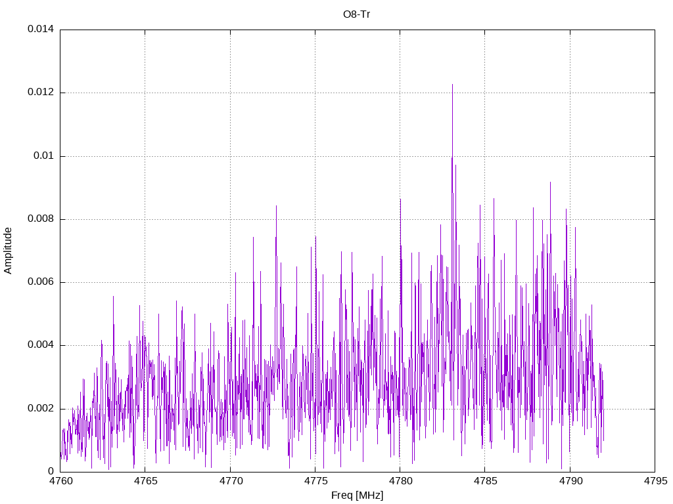Click the plot title O8-Tr
Viewport: 673px width, 504px height.
point(356,14)
